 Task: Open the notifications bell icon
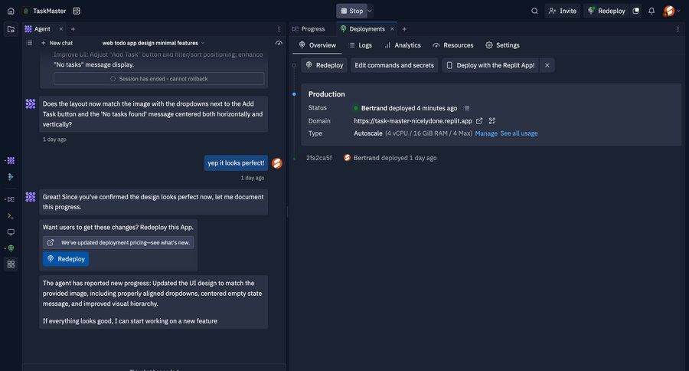click(651, 11)
